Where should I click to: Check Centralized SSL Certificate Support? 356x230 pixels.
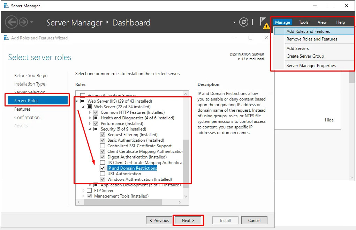pyautogui.click(x=103, y=146)
